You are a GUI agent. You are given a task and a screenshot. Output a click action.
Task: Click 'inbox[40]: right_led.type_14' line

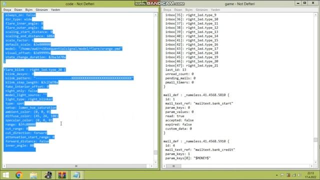pos(191,36)
